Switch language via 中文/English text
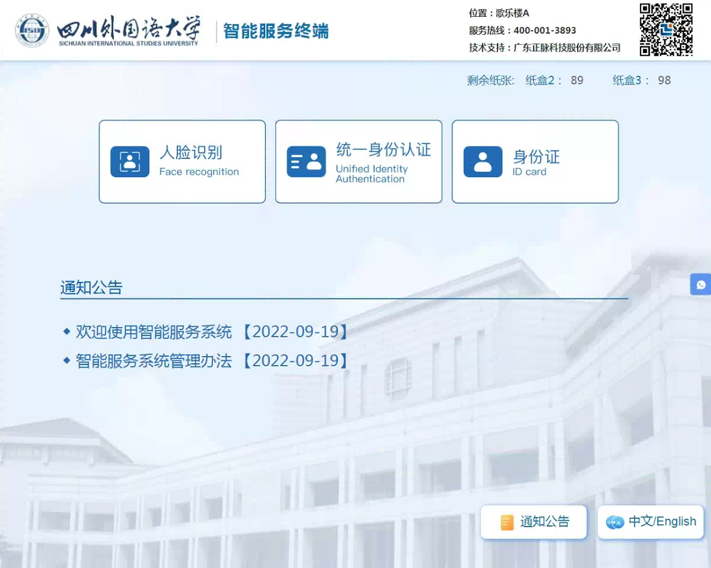 [x=662, y=521]
